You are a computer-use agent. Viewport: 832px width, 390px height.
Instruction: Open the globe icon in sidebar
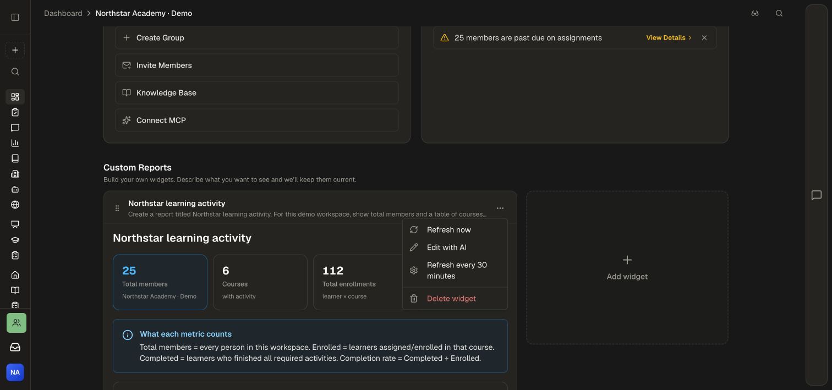point(15,205)
